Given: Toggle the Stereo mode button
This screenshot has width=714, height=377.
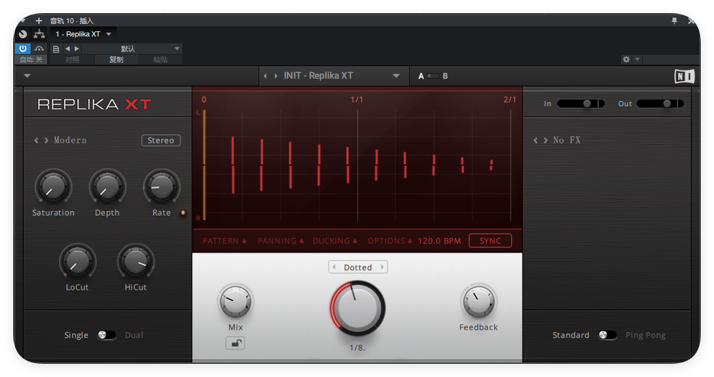Looking at the screenshot, I should [161, 140].
